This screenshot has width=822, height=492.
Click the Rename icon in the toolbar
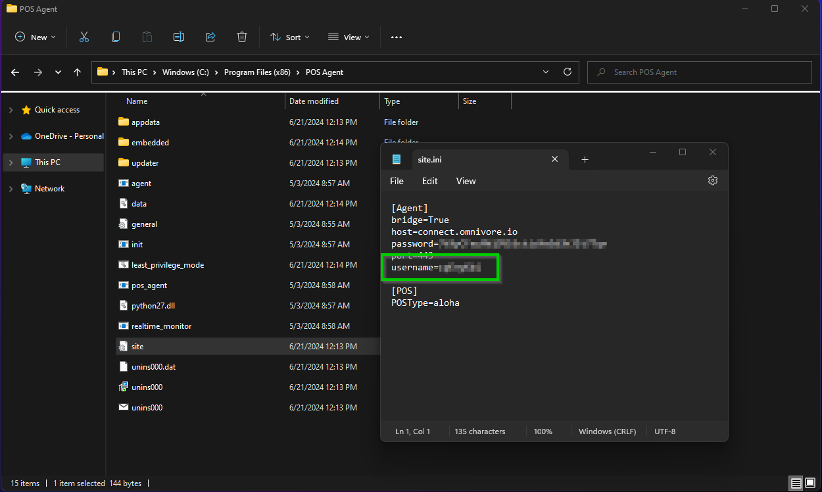[x=178, y=37]
